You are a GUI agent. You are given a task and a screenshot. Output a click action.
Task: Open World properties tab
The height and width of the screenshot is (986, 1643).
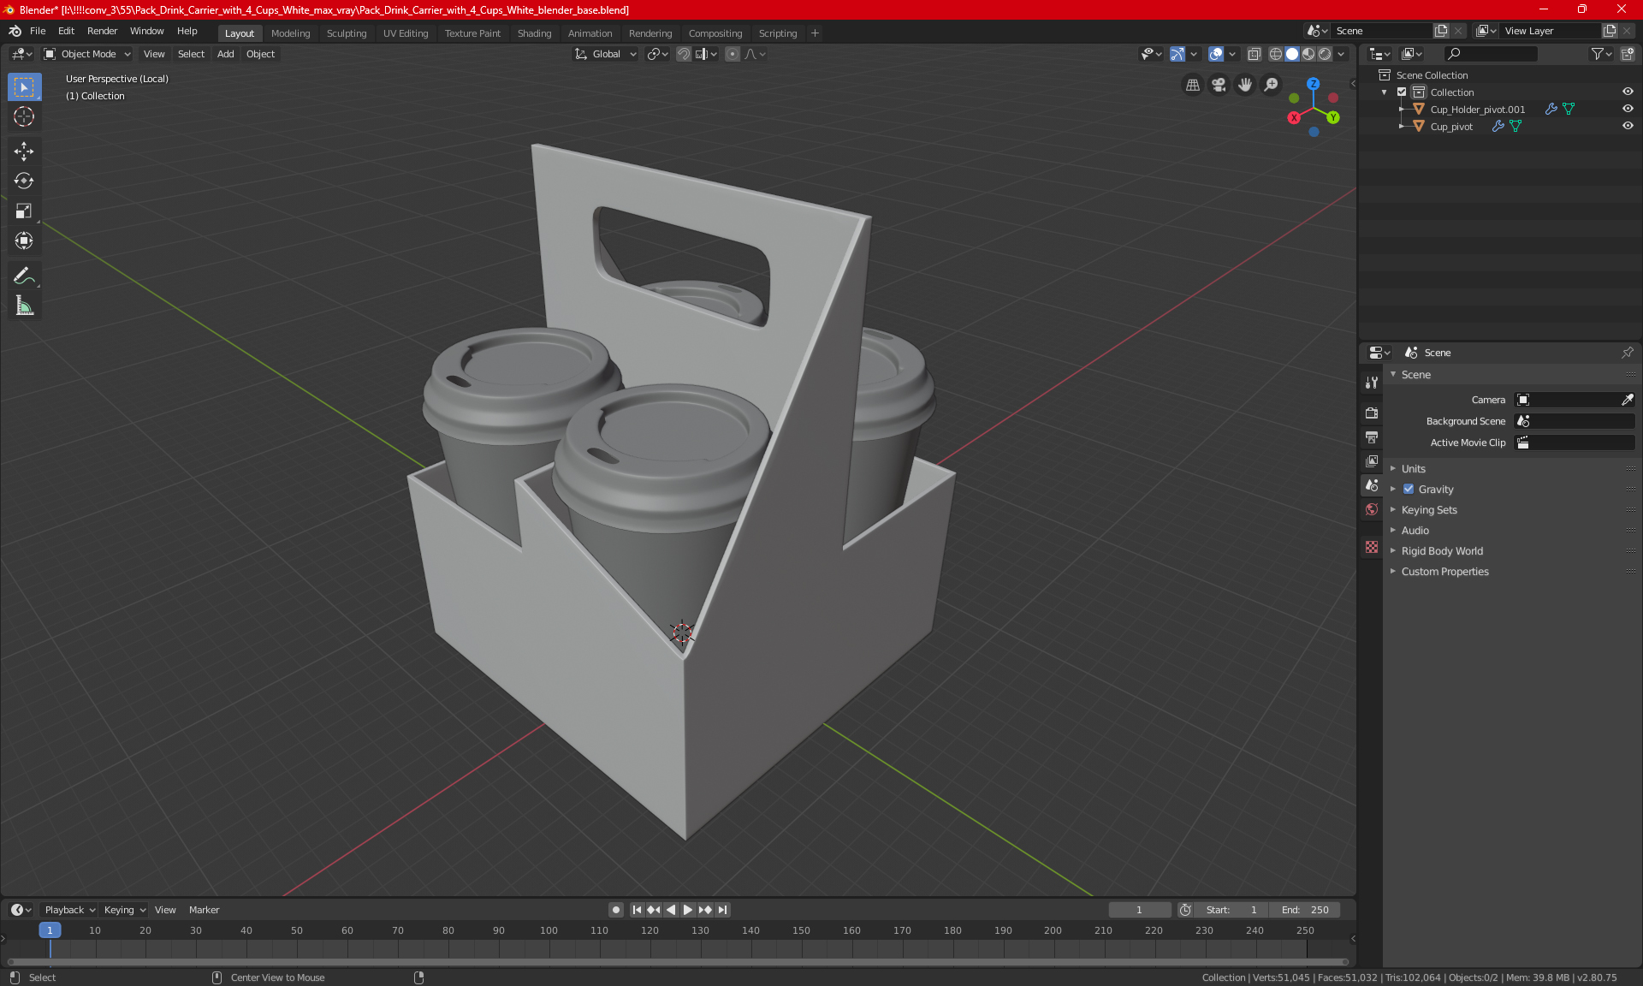click(x=1372, y=509)
